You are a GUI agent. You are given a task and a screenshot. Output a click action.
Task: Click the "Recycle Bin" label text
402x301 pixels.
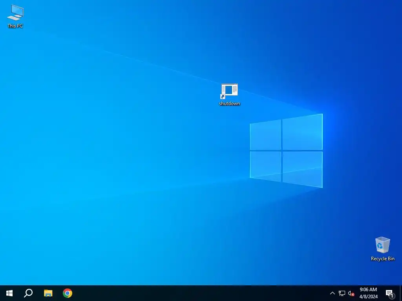coord(382,259)
